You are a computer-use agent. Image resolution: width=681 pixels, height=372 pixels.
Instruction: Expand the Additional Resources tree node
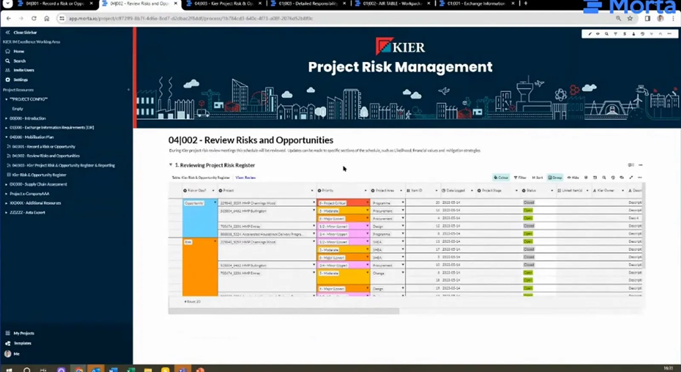tap(6, 203)
